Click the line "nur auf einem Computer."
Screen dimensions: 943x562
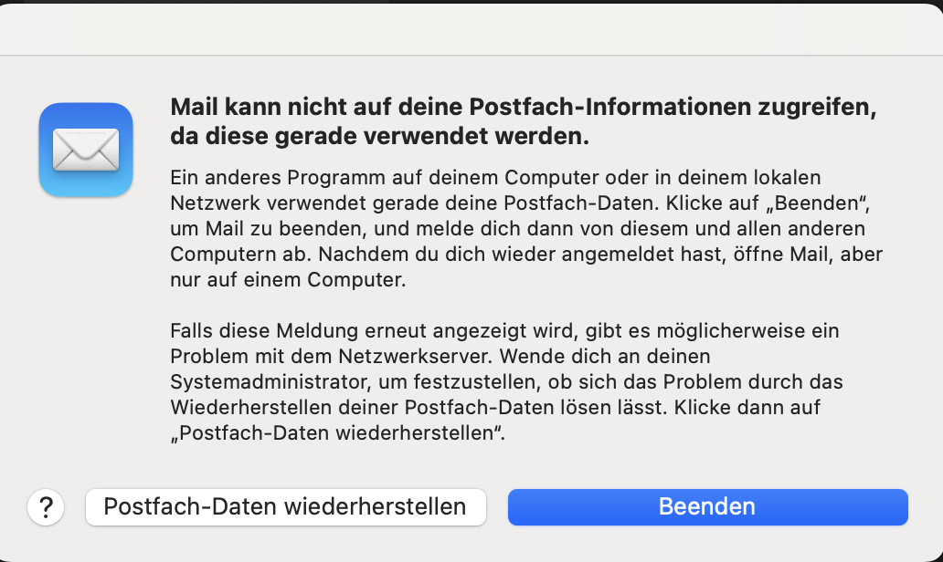pyautogui.click(x=288, y=280)
